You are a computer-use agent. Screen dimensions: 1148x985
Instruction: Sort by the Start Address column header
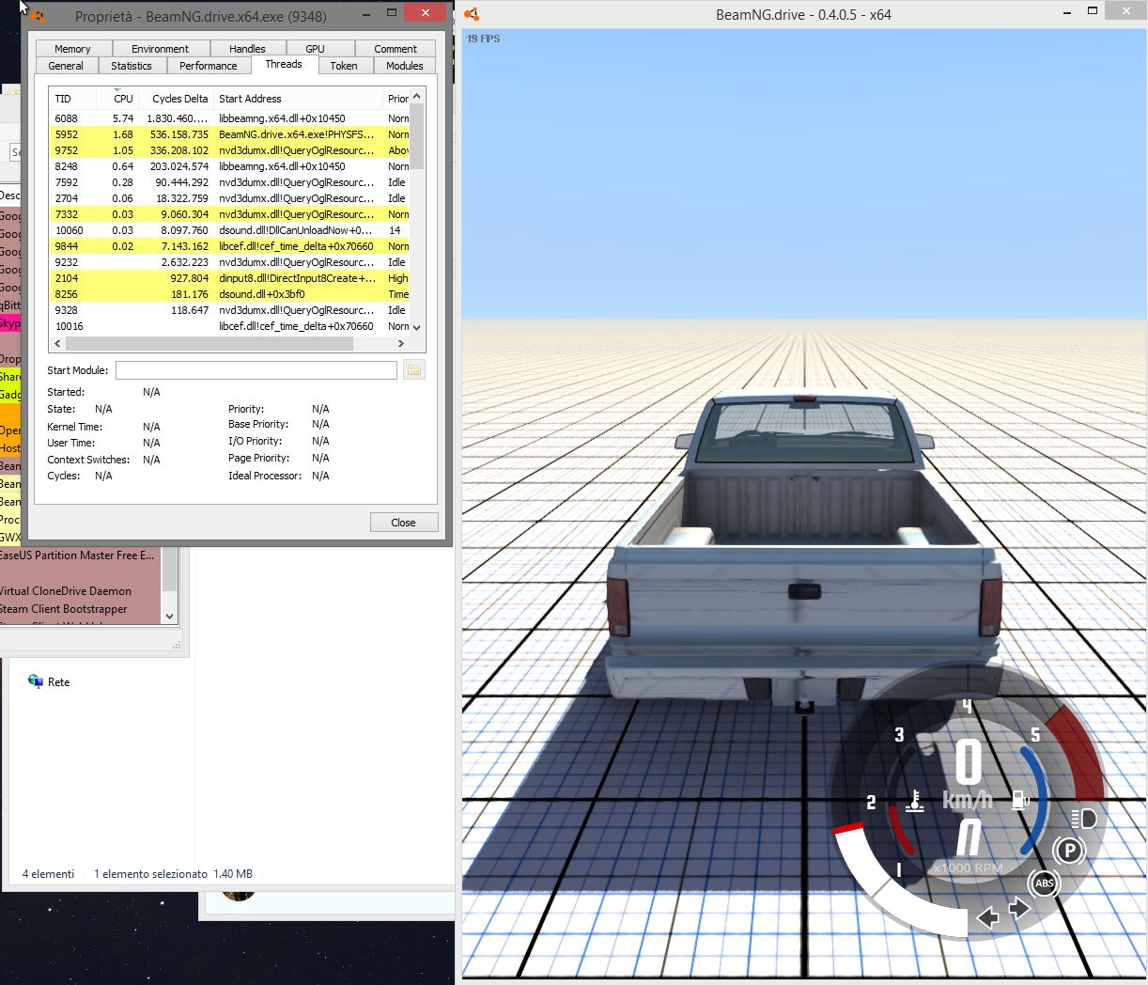tap(298, 99)
